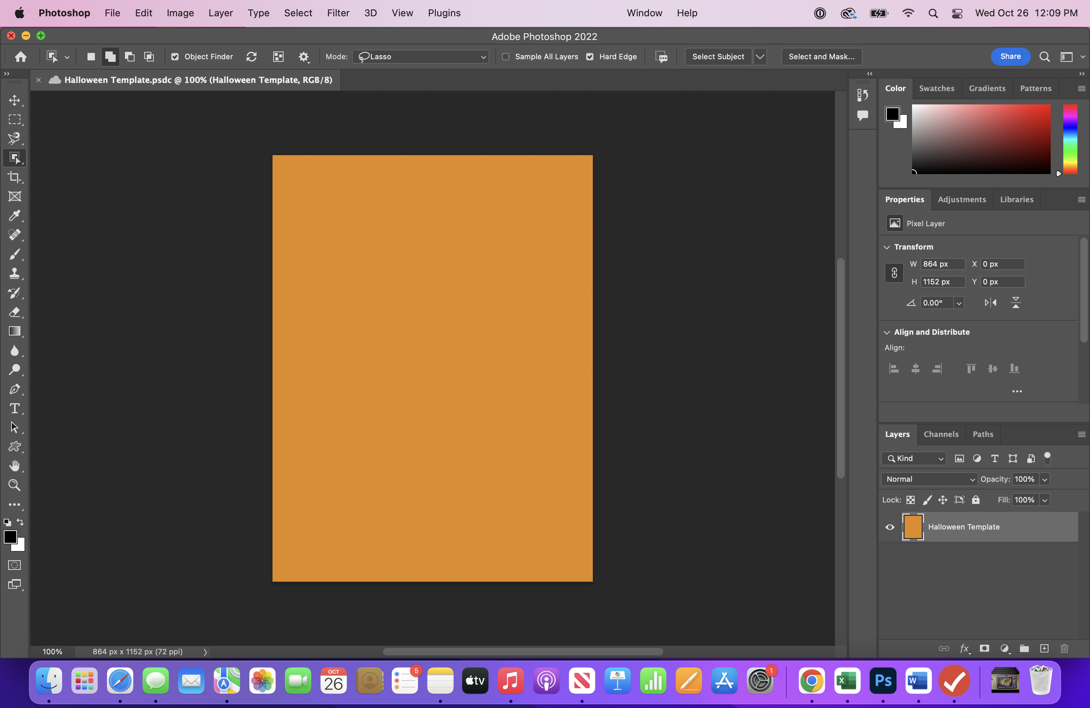Screen dimensions: 1090x708
Task: Select the Crop tool
Action: (14, 177)
